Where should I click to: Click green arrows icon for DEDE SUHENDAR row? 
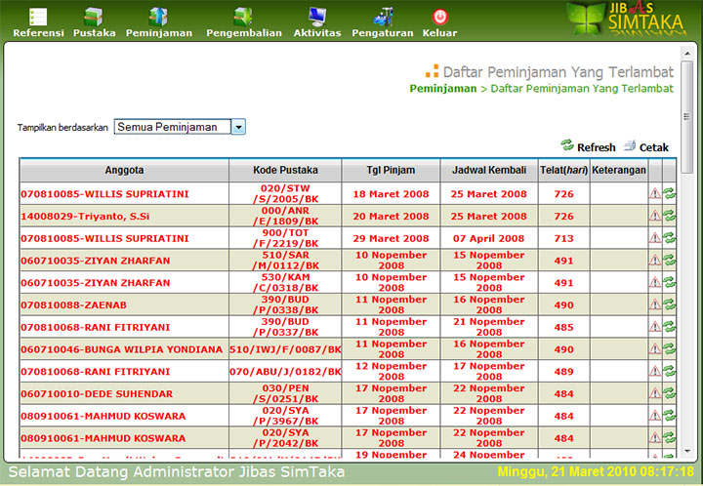[x=670, y=393]
